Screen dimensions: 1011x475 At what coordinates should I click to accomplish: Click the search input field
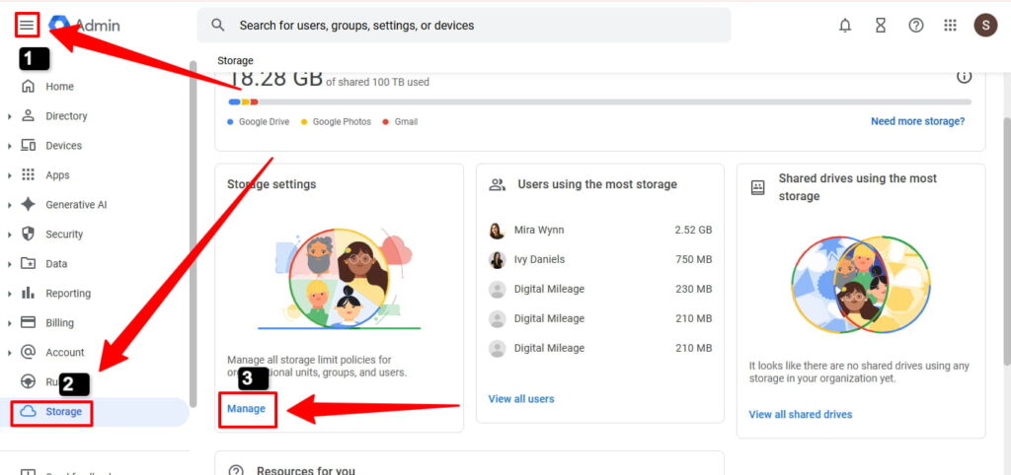464,26
